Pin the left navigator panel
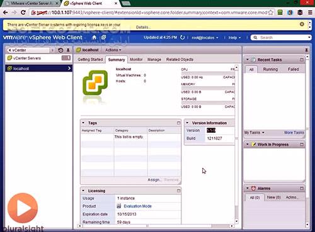The height and width of the screenshot is (232, 315). [68, 50]
